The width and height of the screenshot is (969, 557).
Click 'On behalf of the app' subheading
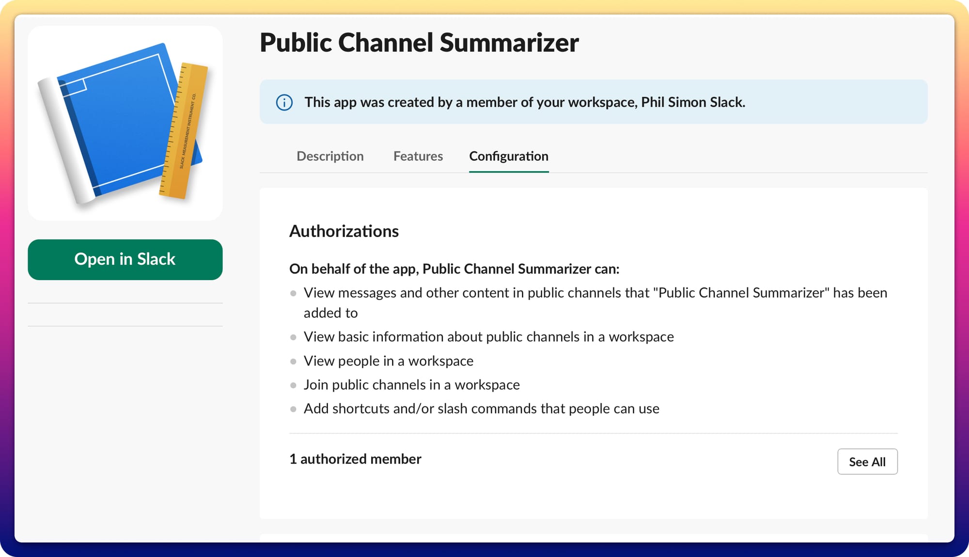pos(454,269)
